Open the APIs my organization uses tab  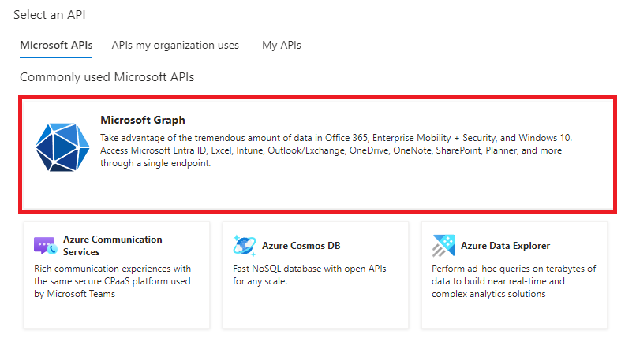click(175, 45)
